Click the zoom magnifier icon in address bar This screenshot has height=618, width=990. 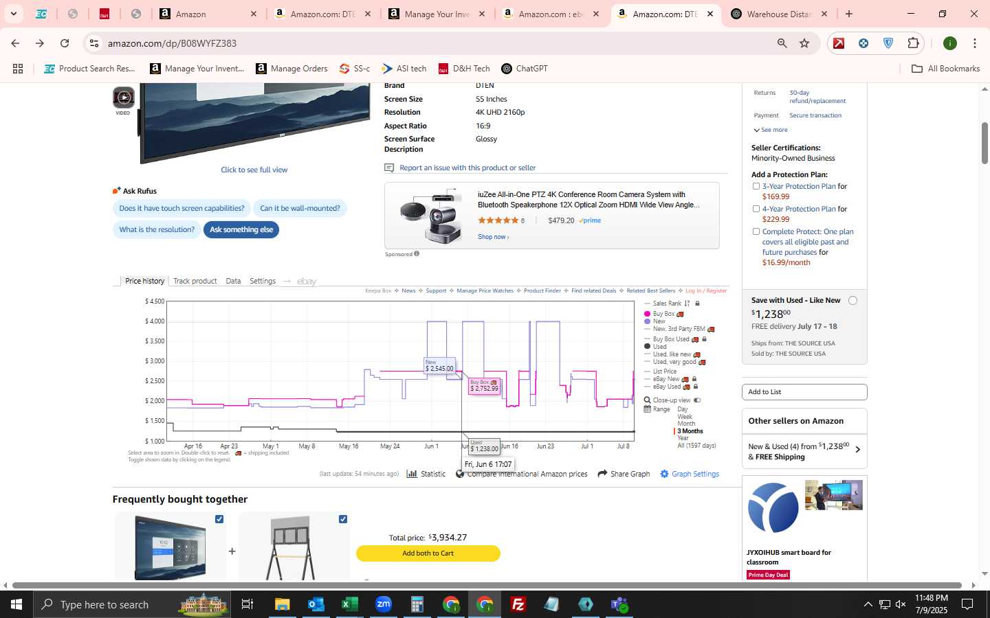click(782, 43)
